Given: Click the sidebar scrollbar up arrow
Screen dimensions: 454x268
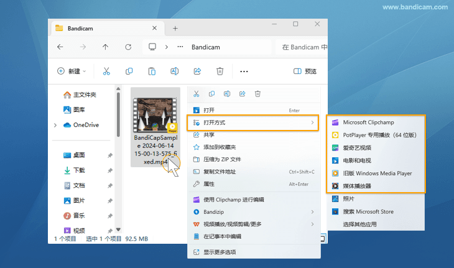Looking at the screenshot, I should [x=118, y=88].
